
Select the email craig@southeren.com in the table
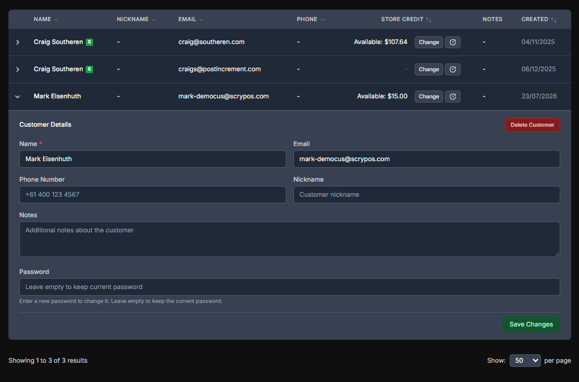pos(211,42)
